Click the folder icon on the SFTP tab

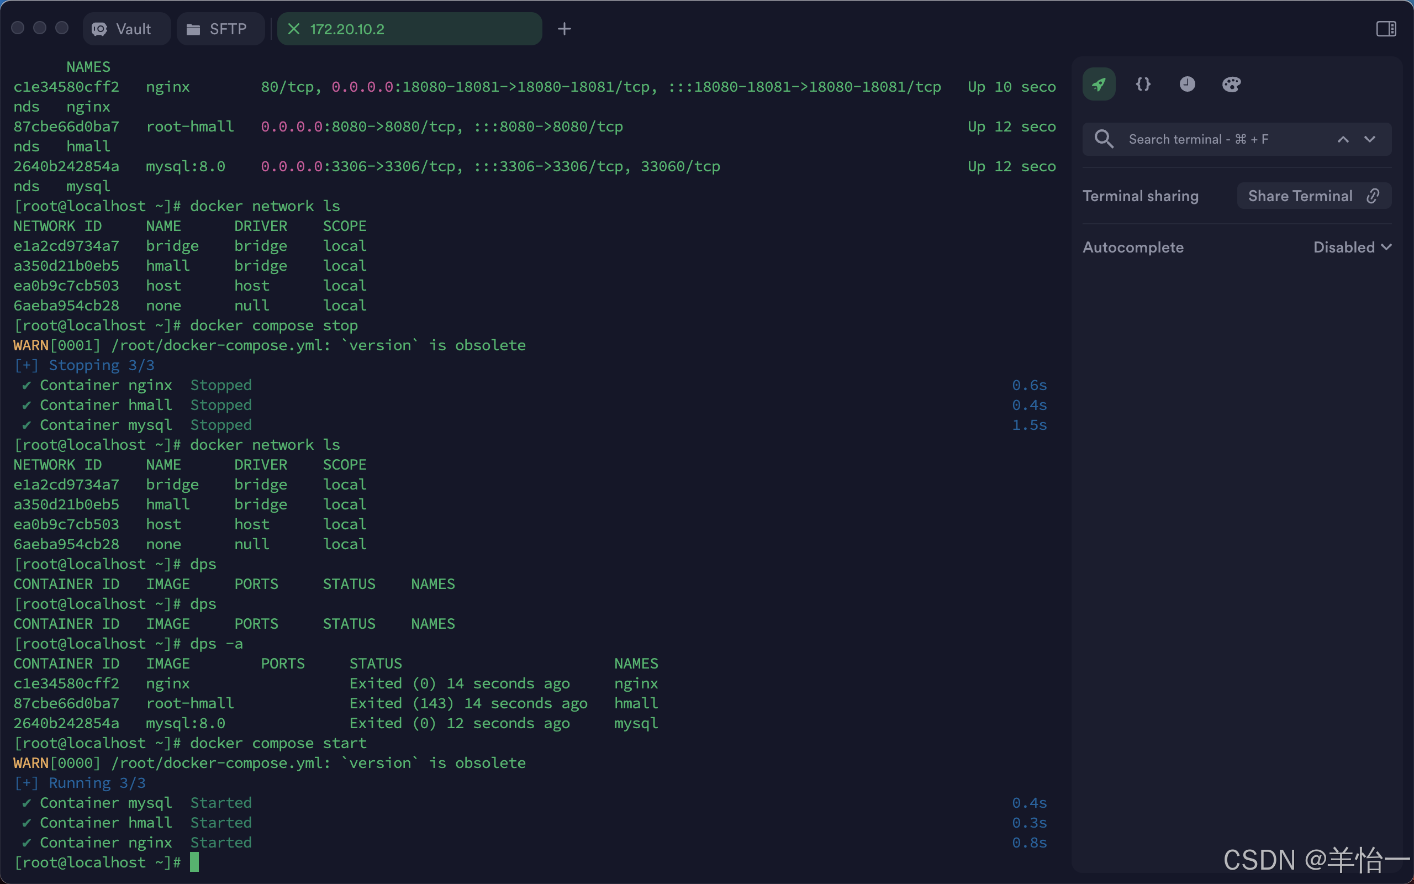point(193,29)
